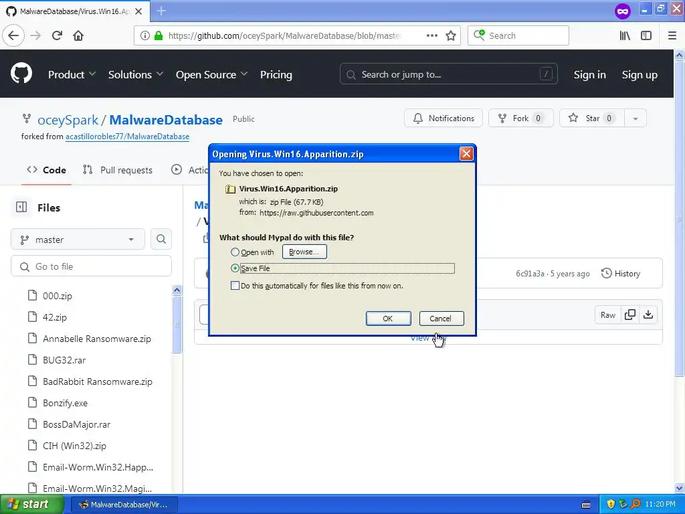Click the History clock link

click(x=621, y=274)
